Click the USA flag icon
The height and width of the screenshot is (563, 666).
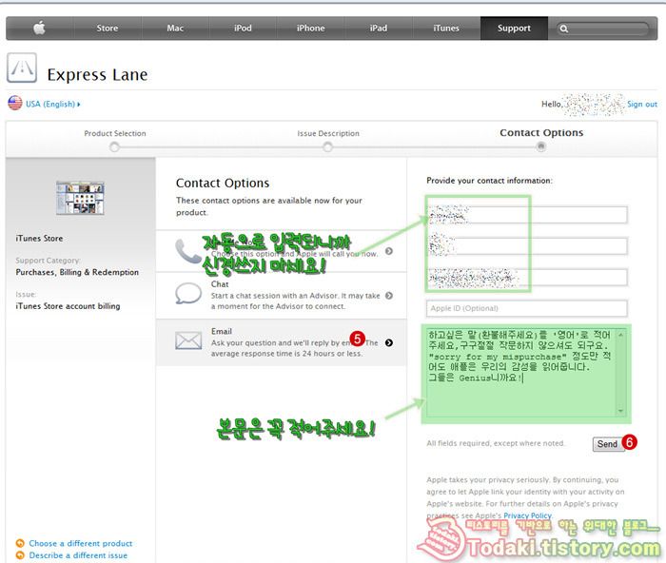pyautogui.click(x=15, y=103)
